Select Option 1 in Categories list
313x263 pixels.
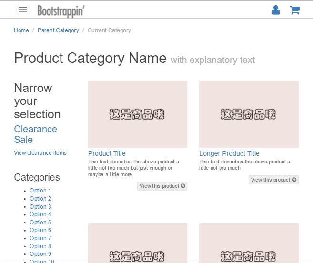pyautogui.click(x=40, y=191)
